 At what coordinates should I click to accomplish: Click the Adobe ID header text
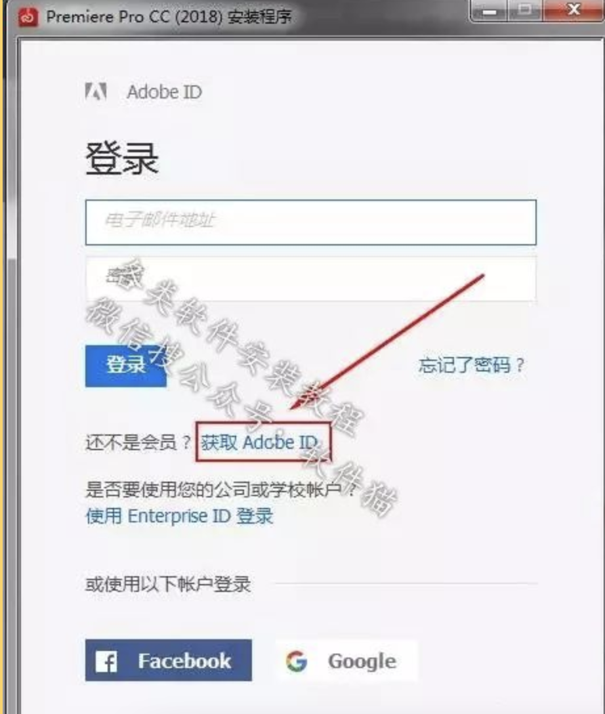(164, 92)
